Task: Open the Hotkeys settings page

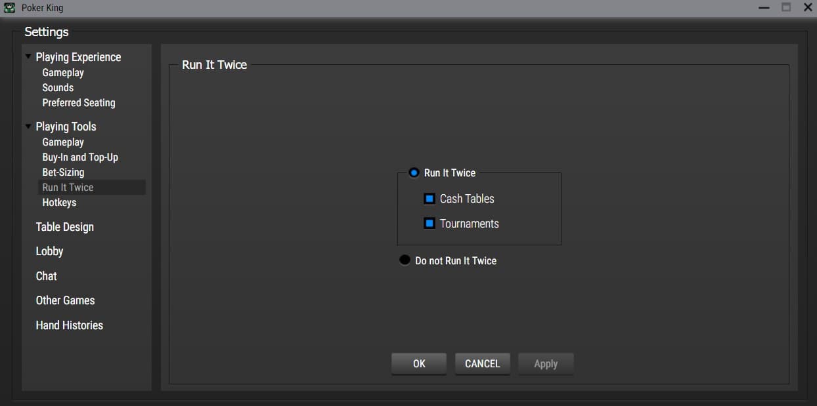Action: pos(59,202)
